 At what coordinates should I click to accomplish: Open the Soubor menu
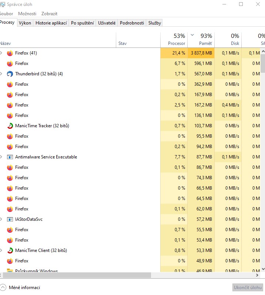click(x=6, y=14)
